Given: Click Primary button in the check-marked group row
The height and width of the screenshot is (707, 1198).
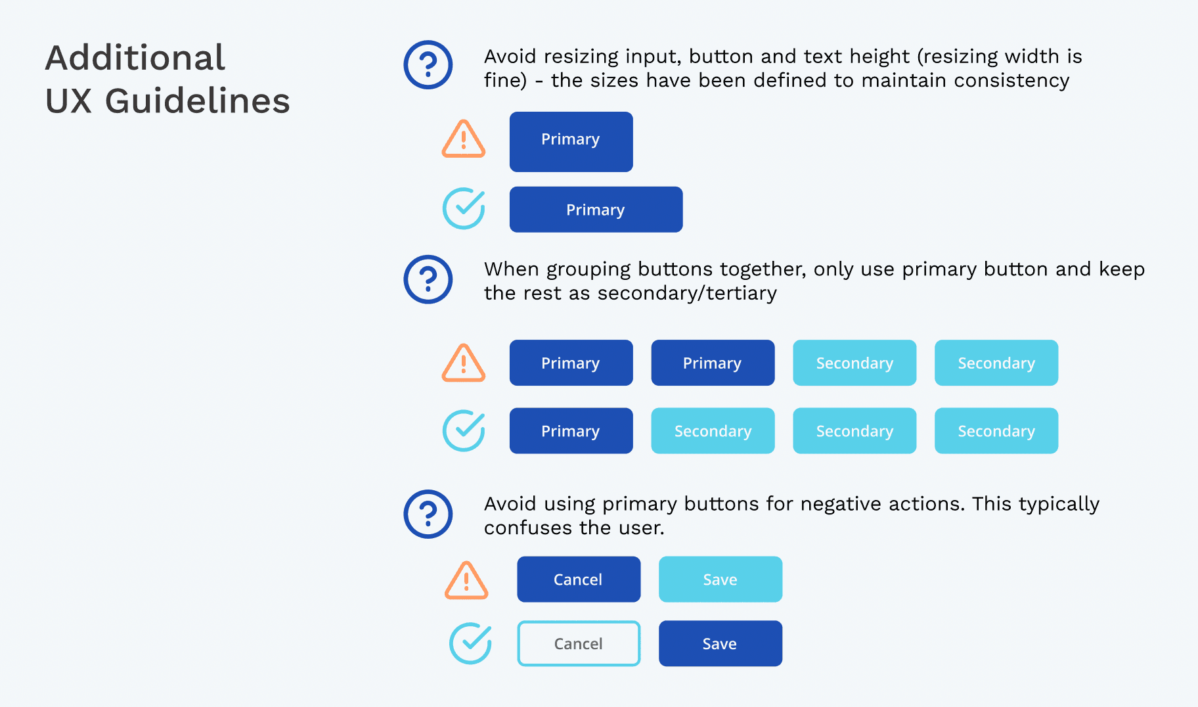Looking at the screenshot, I should point(571,431).
